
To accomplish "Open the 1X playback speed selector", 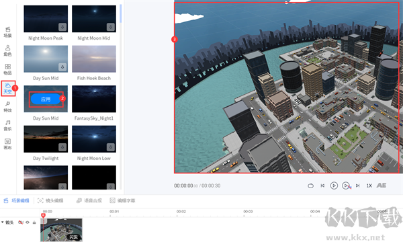I will (369, 186).
